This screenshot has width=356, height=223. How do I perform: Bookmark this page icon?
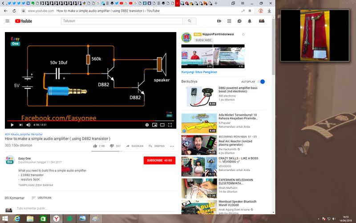pos(250,11)
